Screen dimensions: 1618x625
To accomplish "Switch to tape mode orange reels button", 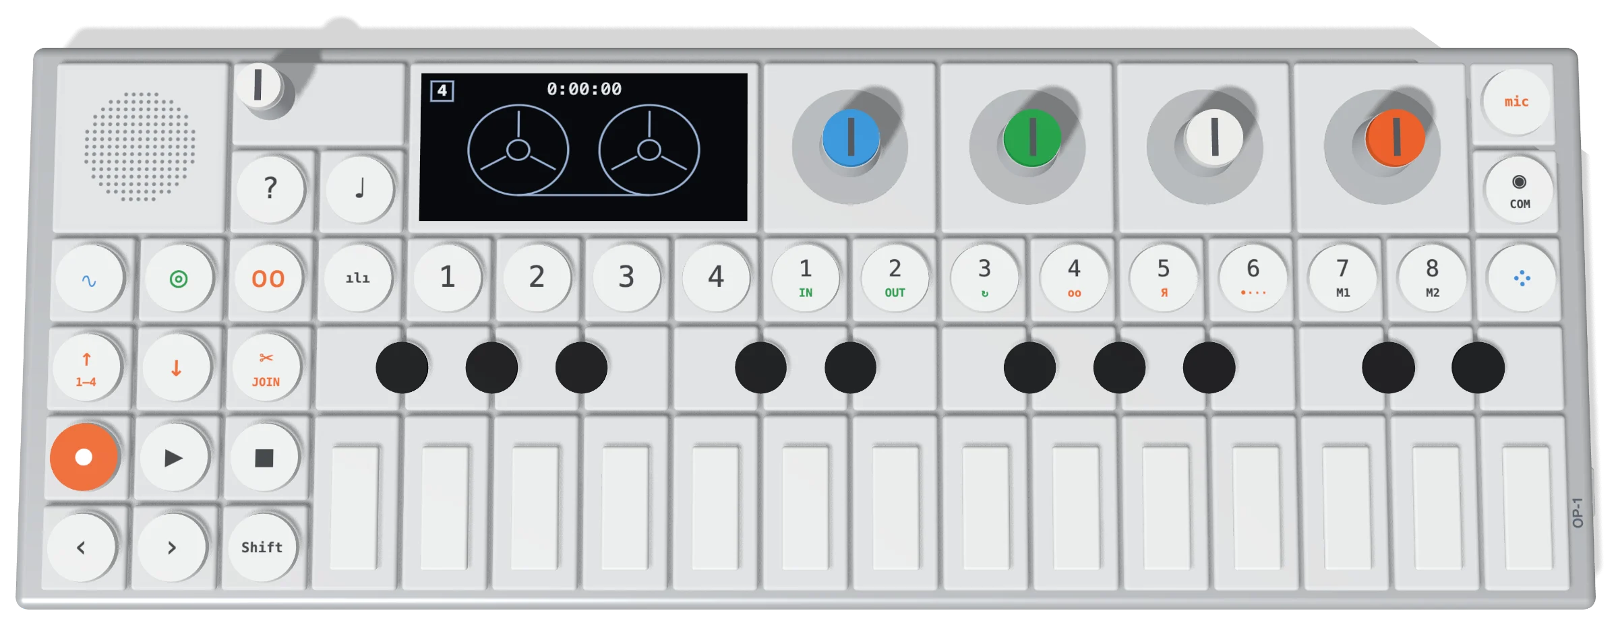I will [x=268, y=279].
